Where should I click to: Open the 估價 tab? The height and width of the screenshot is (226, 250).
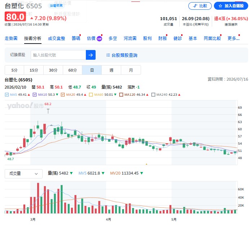coord(91,39)
